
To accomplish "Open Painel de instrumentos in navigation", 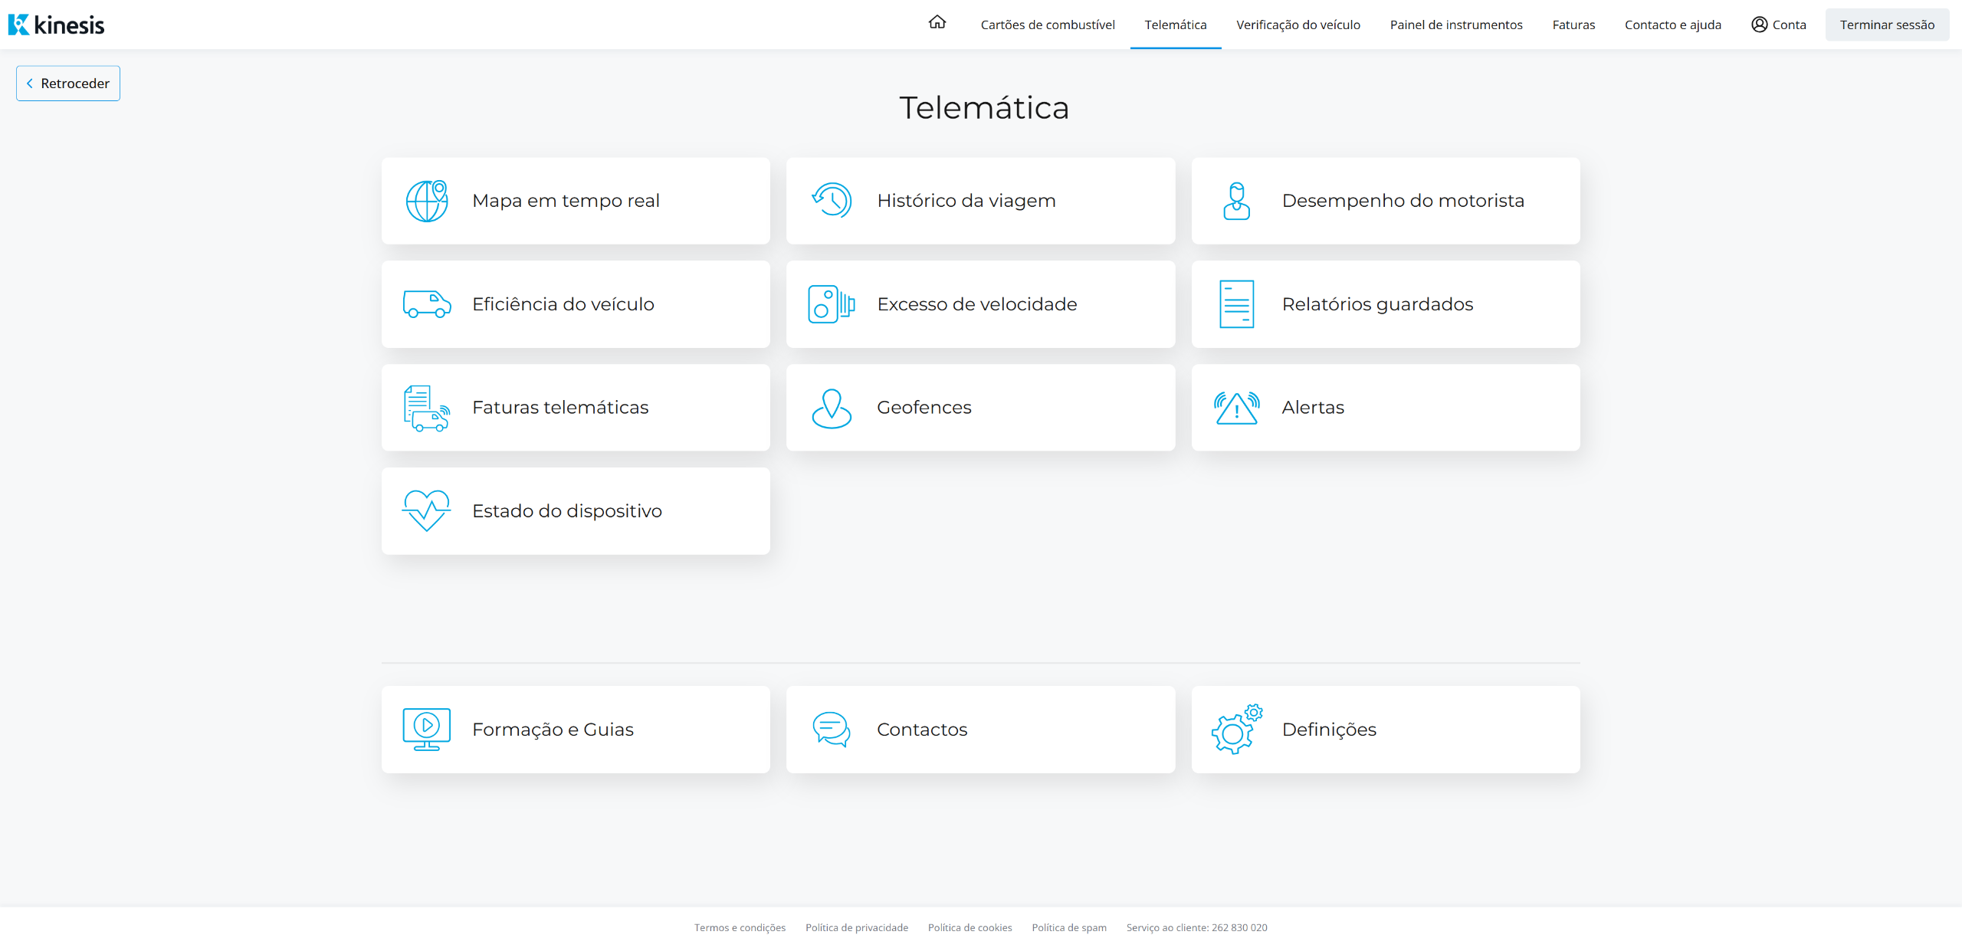I will (x=1456, y=25).
